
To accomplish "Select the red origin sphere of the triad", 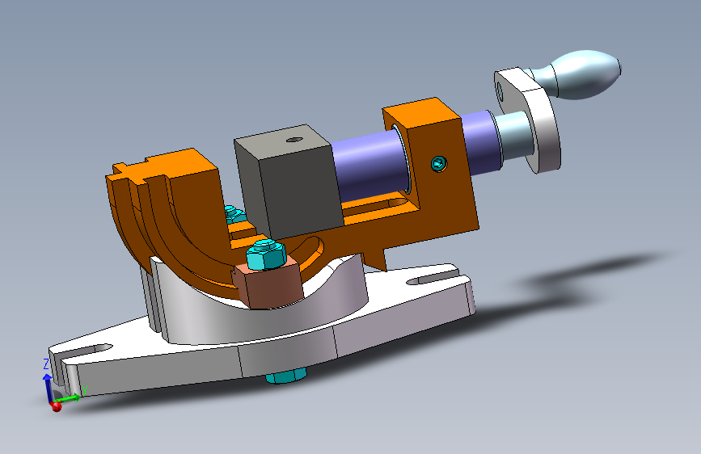I will (x=56, y=406).
